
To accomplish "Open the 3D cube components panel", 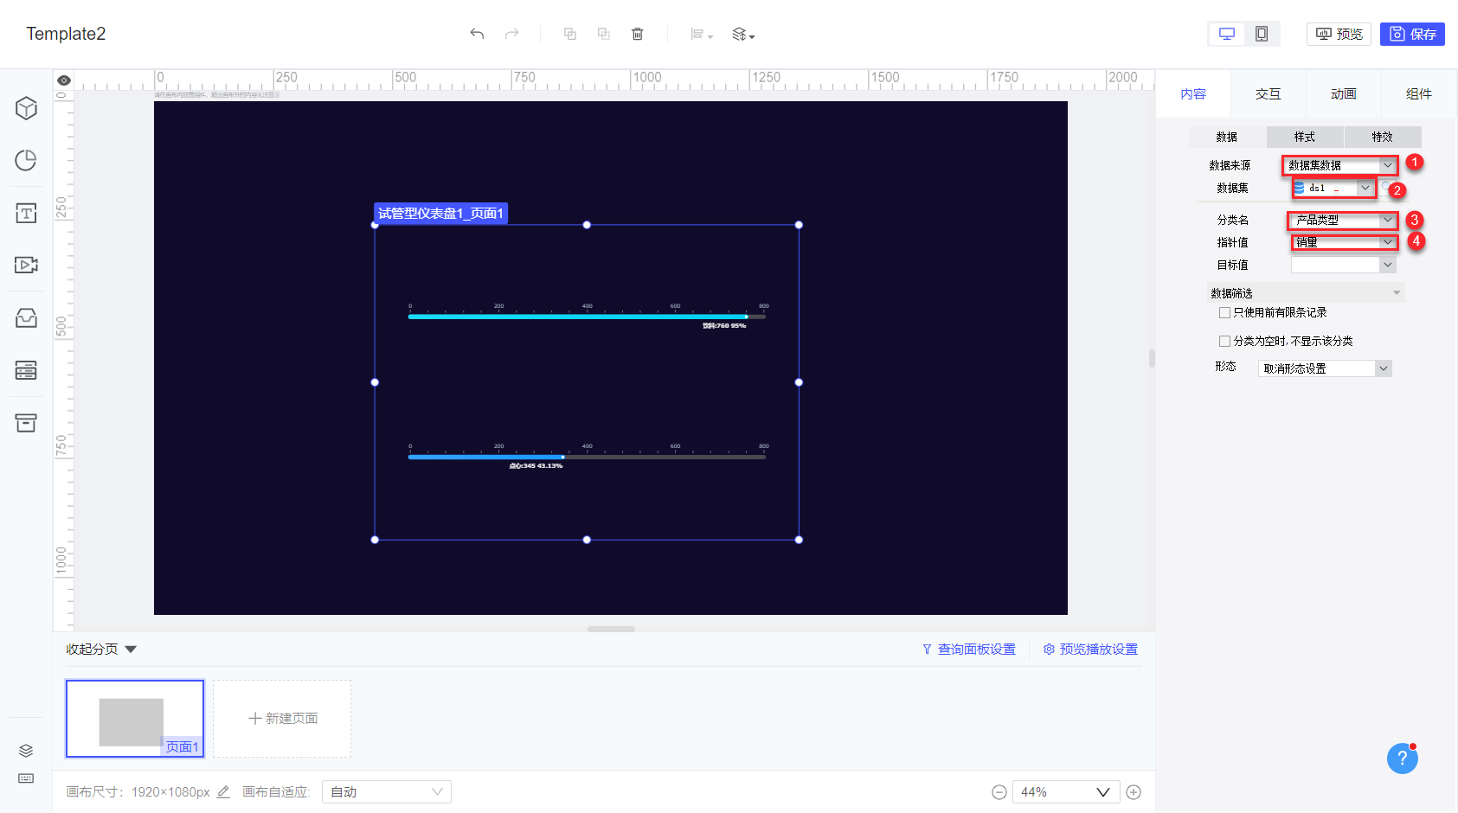I will [x=26, y=108].
